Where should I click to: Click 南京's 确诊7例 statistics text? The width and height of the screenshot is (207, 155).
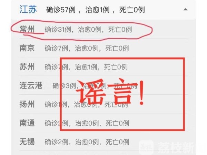pos(56,48)
